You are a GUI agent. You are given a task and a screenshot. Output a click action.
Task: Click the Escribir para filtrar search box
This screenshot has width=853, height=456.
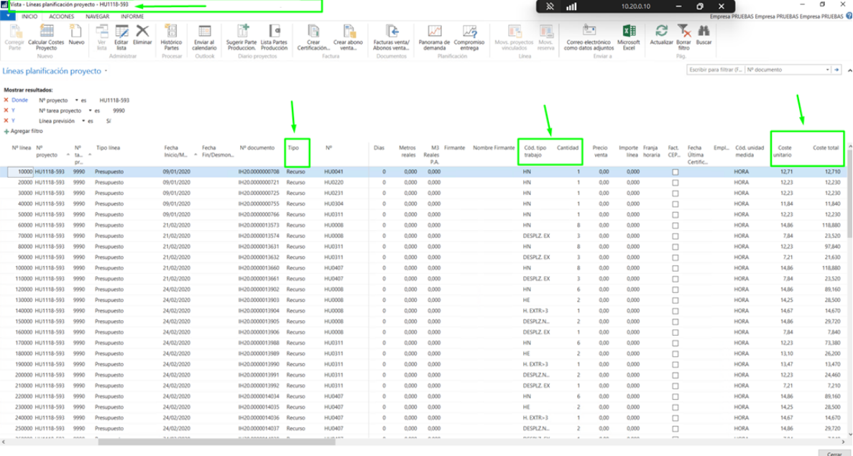[x=715, y=70]
